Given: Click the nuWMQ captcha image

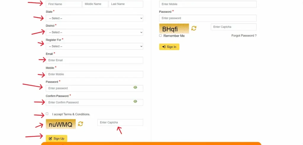Looking at the screenshot, I should pyautogui.click(x=61, y=124).
